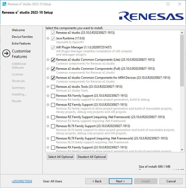The width and height of the screenshot is (186, 188).
Task: Expand the Java Runtime tree node
Action: pos(48,38)
